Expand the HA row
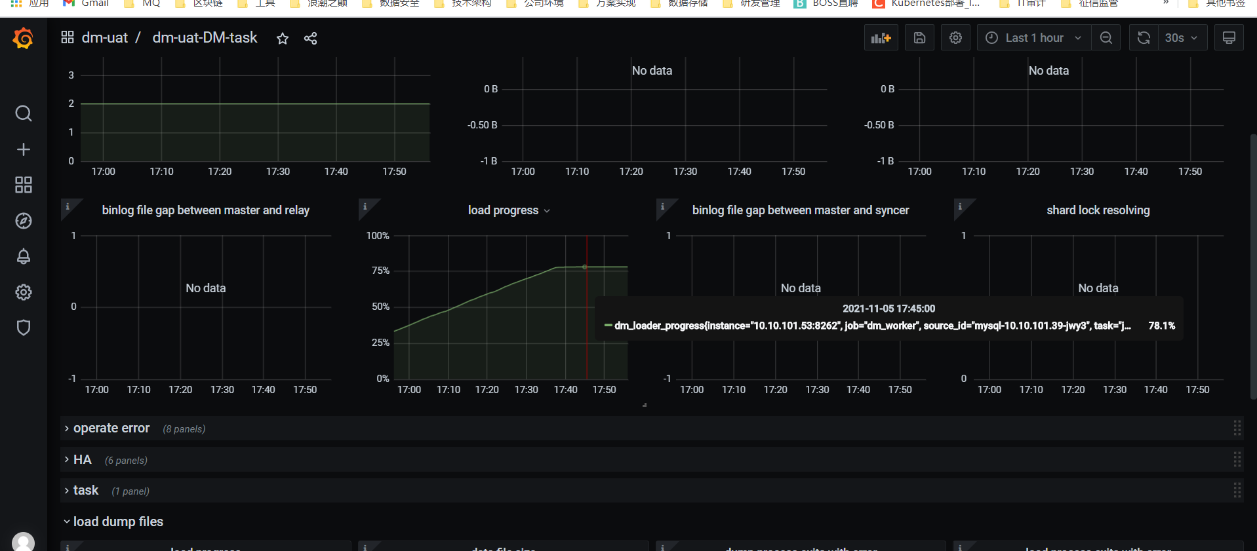The width and height of the screenshot is (1257, 551). 83,459
